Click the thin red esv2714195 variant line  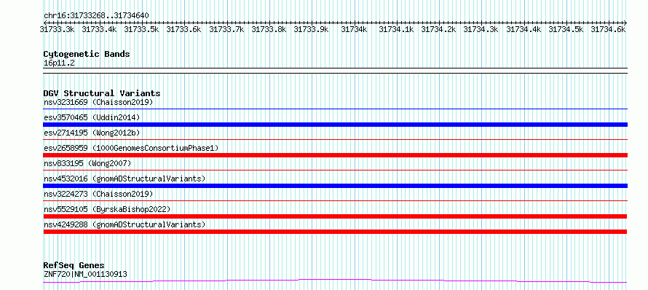coord(335,140)
